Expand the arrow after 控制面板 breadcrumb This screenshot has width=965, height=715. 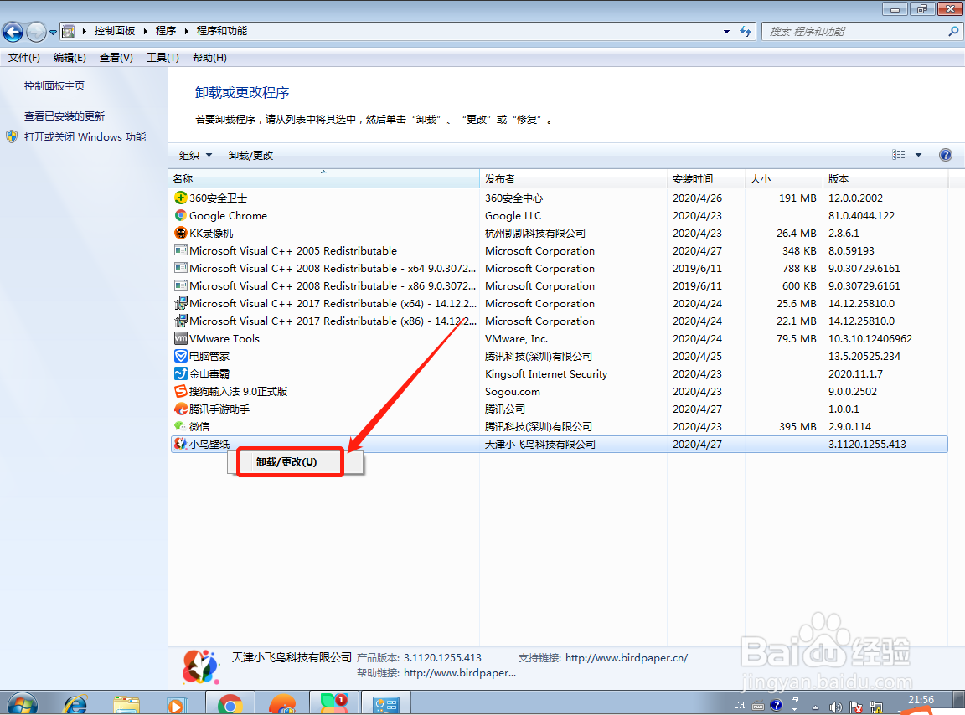tap(145, 31)
